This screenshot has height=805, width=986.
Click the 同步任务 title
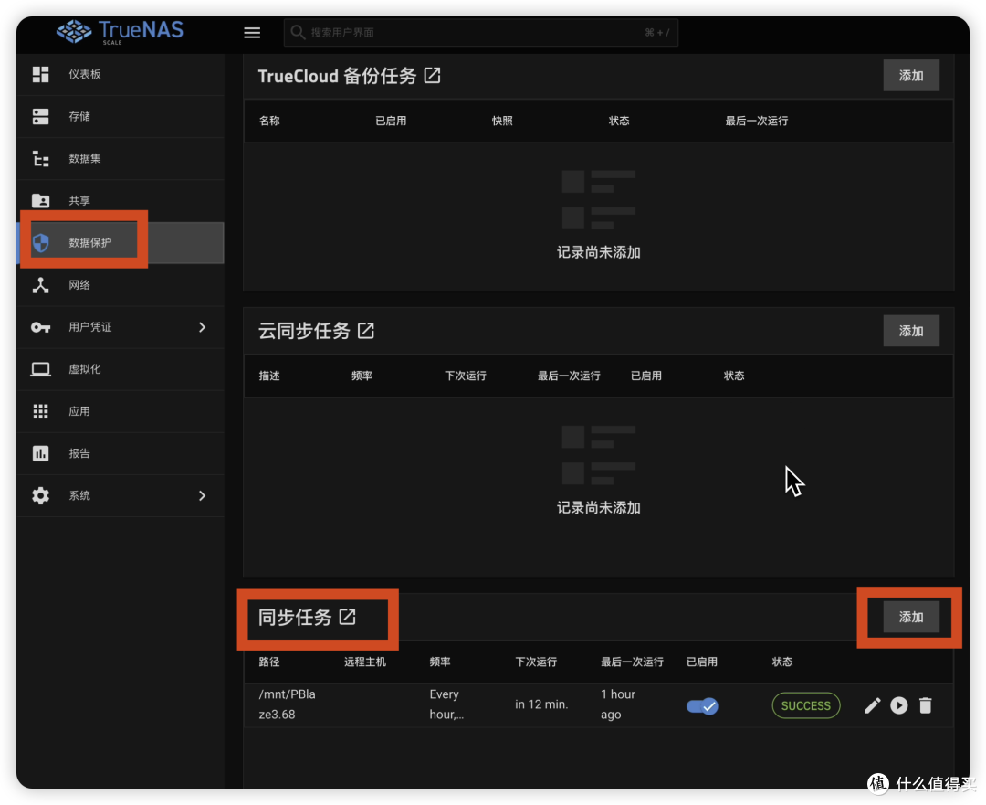click(x=294, y=618)
